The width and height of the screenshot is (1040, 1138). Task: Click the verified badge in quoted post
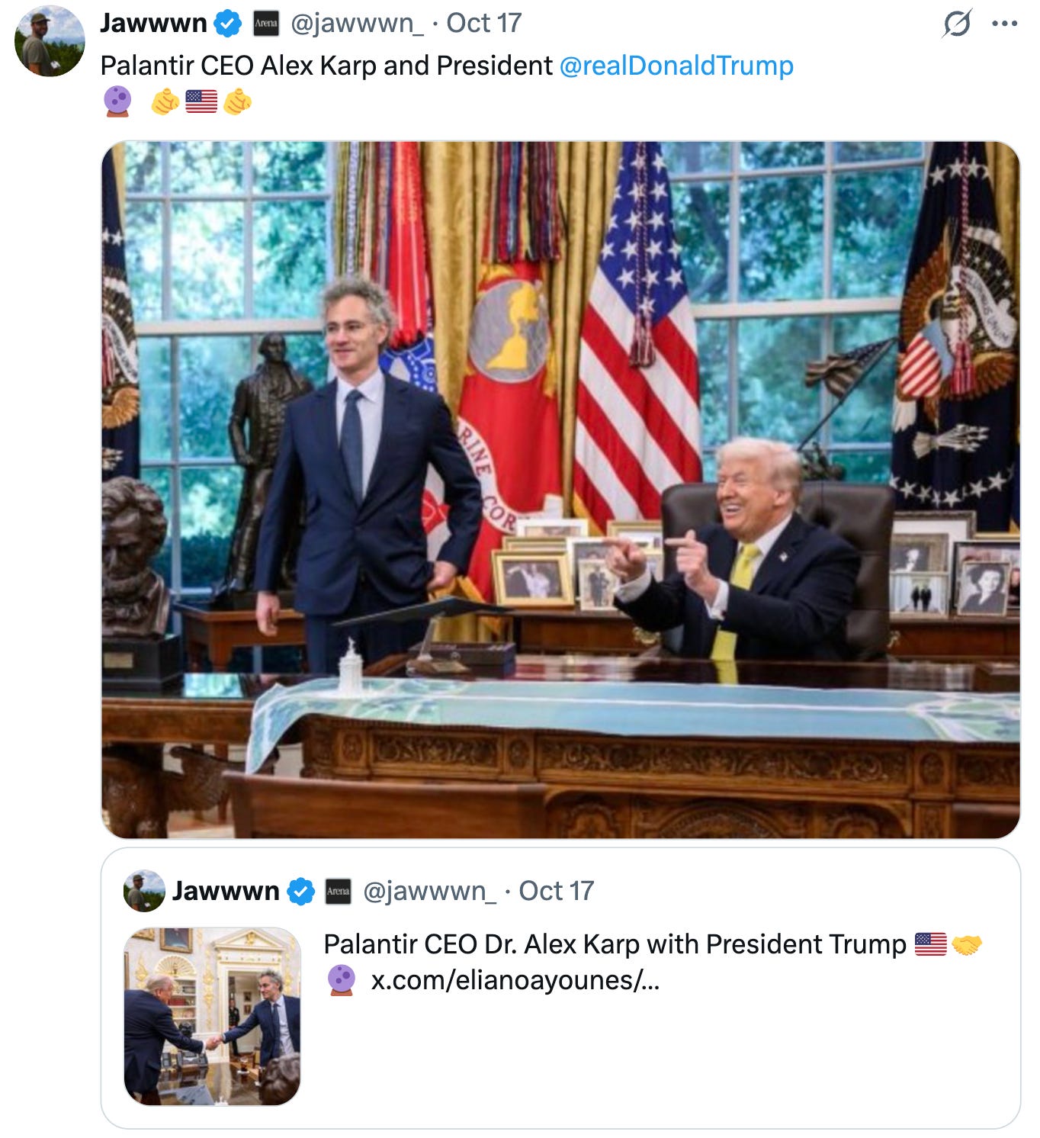[x=300, y=891]
